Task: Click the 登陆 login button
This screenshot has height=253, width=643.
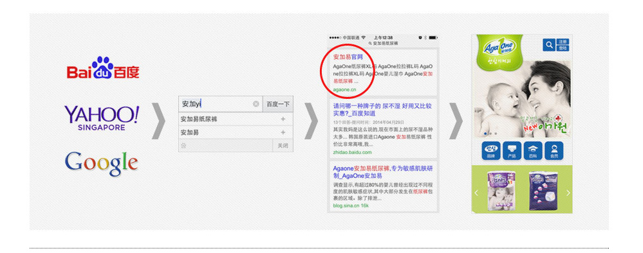Action: [562, 48]
